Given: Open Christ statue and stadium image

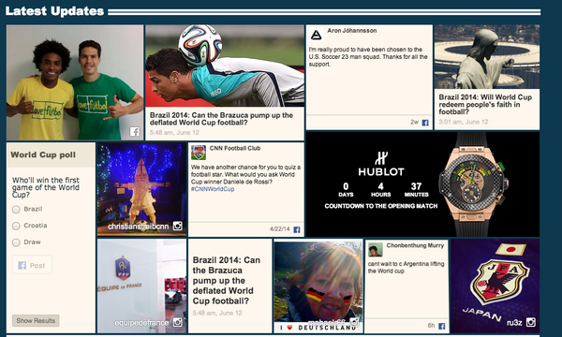Looking at the screenshot, I should click(487, 57).
